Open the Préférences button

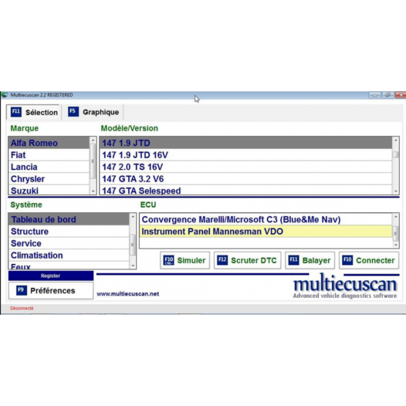[x=51, y=291]
